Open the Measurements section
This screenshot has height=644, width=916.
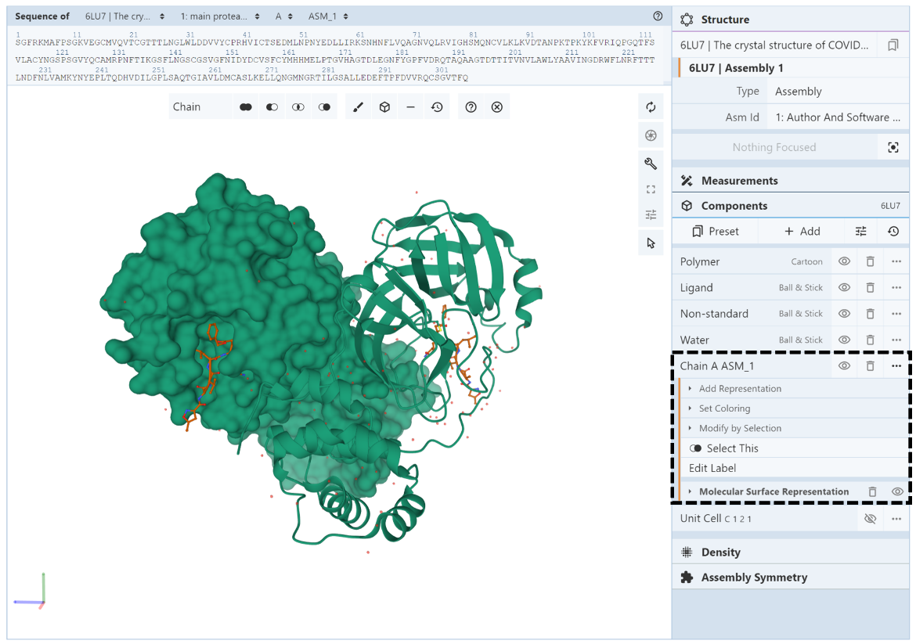[739, 181]
